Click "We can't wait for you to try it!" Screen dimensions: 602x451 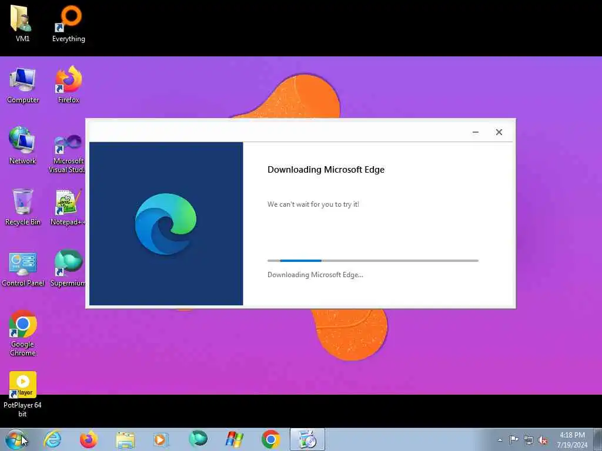[313, 204]
